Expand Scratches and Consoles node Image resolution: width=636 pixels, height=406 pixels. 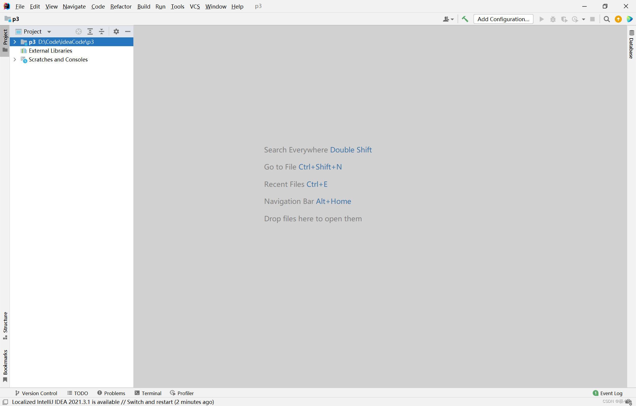click(15, 59)
